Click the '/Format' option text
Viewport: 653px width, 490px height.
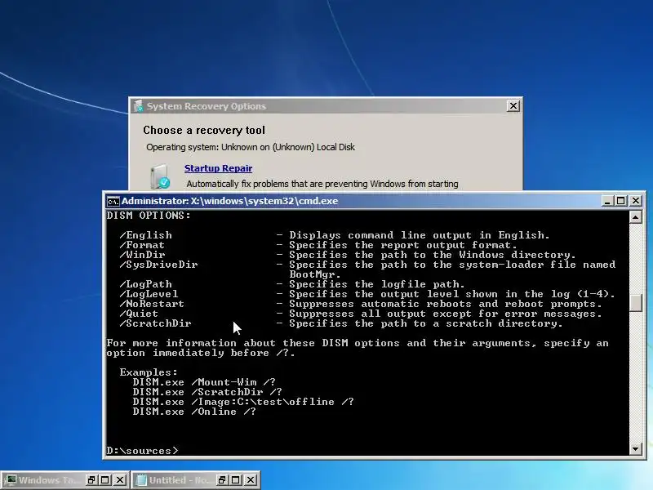coord(142,245)
